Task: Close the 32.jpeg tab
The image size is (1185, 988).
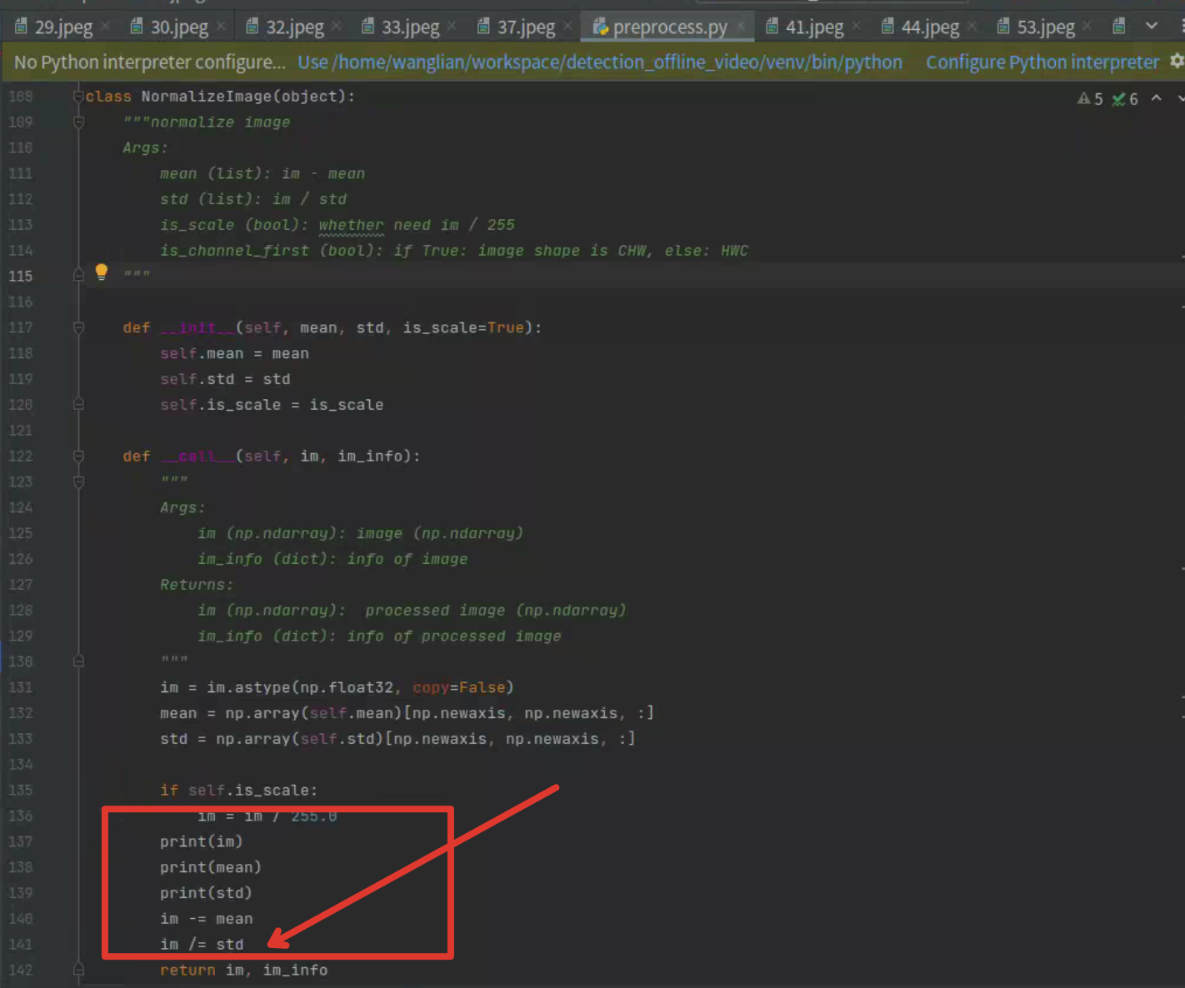Action: (337, 27)
